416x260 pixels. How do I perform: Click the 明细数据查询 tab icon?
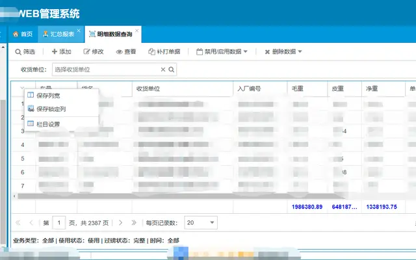coord(92,34)
